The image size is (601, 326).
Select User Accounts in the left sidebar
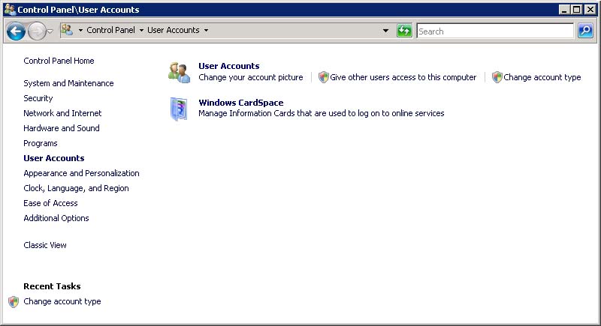(x=53, y=158)
